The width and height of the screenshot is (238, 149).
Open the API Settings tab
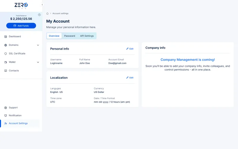pos(87,36)
